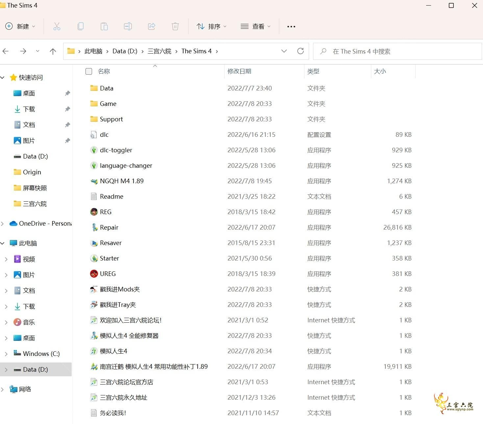Sort by the 修改日期 column header
Viewport: 483px width, 424px height.
[x=239, y=71]
